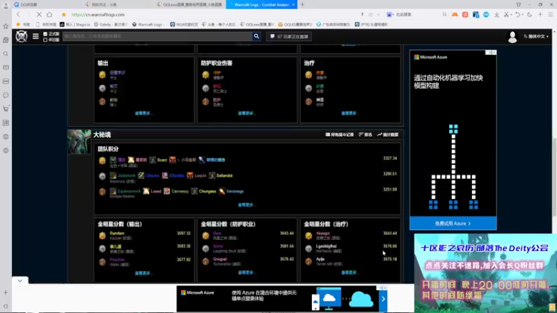Focus the character search input field
This screenshot has height=313, width=557.
coord(157,36)
